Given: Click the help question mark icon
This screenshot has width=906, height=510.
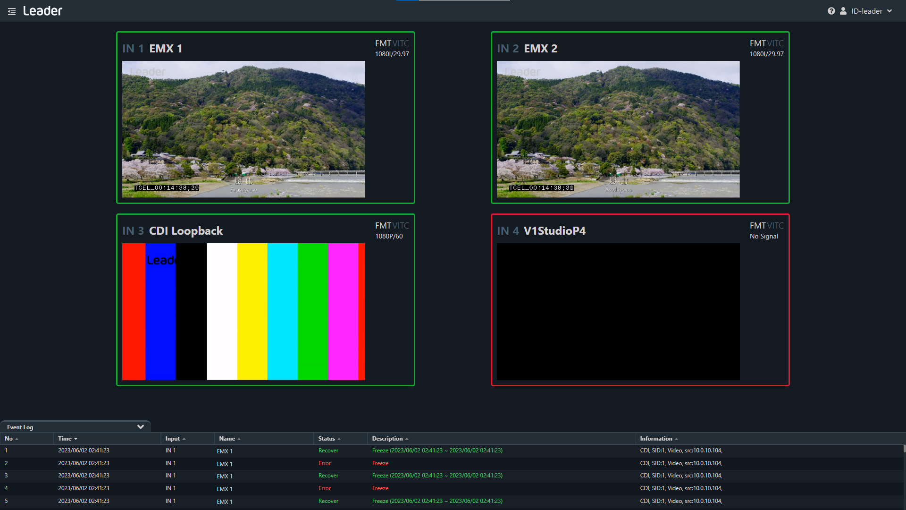Looking at the screenshot, I should coord(831,11).
